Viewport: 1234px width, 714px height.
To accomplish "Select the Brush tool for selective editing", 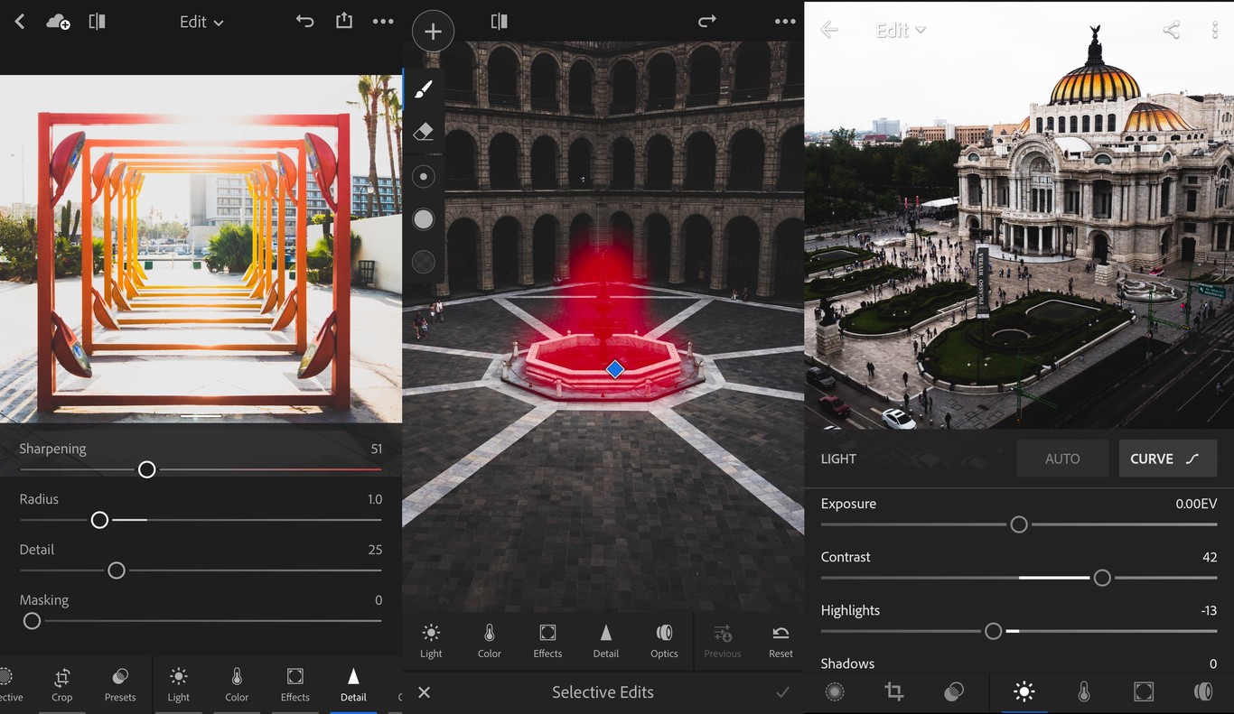I will [x=423, y=88].
